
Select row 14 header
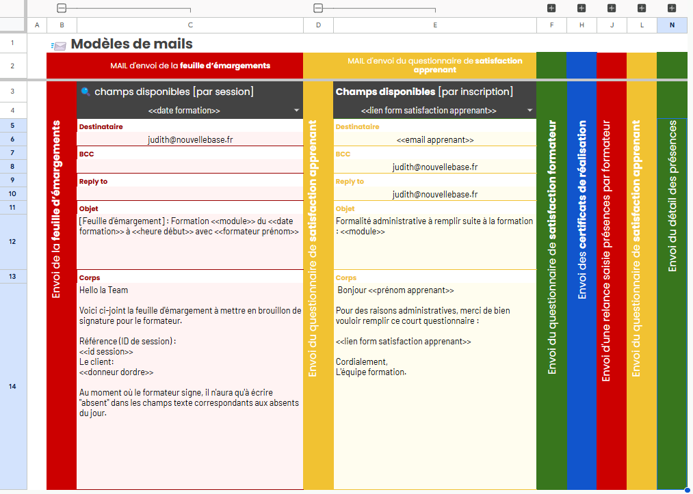(x=12, y=386)
